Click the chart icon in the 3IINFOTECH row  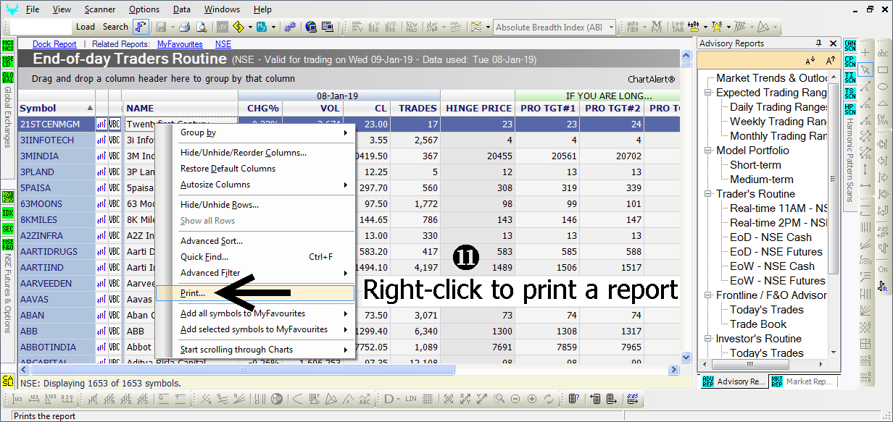tap(101, 140)
